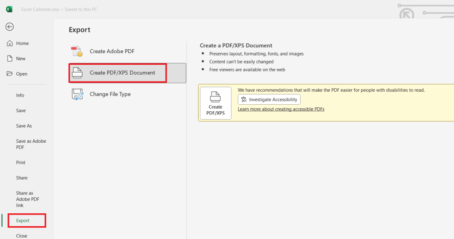
Task: Click the Excel logo in title bar
Action: (x=9, y=9)
